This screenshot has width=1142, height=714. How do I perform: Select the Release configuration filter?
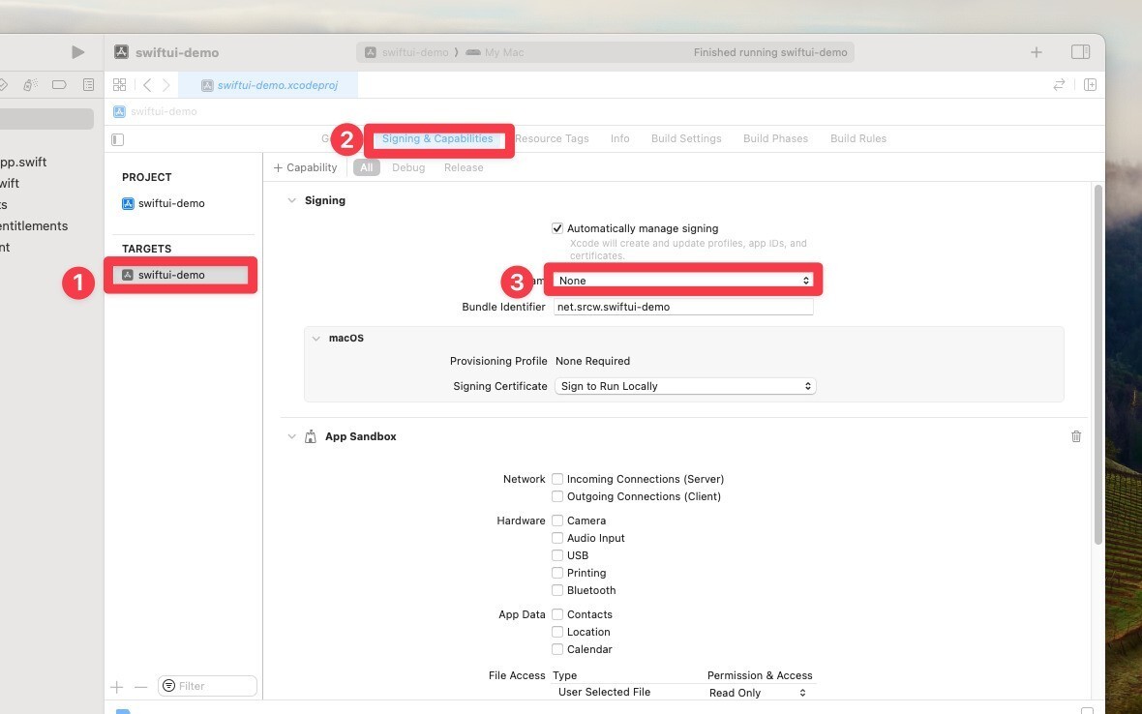tap(464, 167)
